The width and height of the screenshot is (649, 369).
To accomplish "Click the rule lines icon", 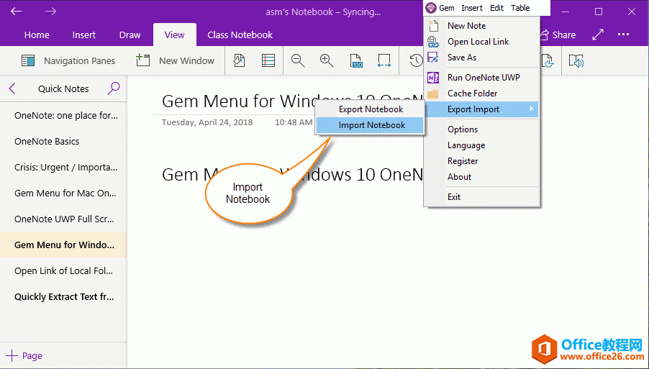I will click(x=268, y=61).
